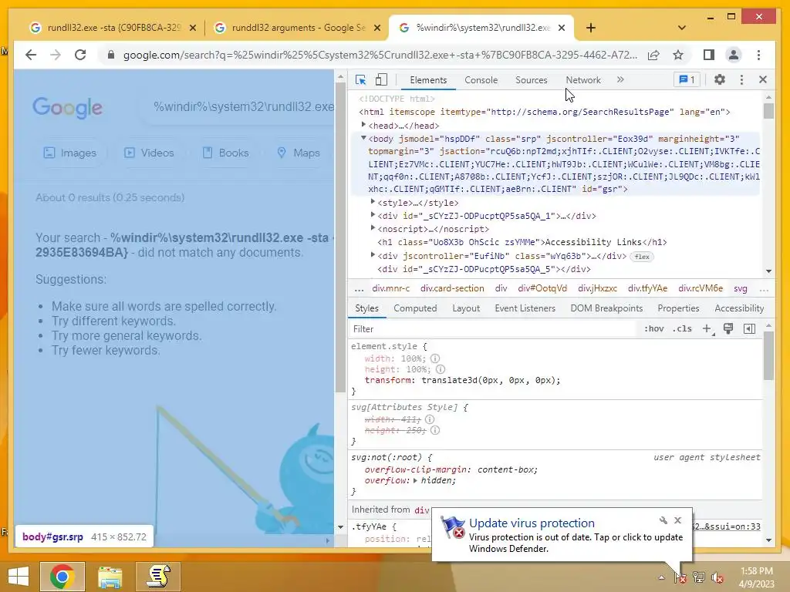Click info icon beside width 411
This screenshot has height=592, width=790.
click(x=429, y=419)
